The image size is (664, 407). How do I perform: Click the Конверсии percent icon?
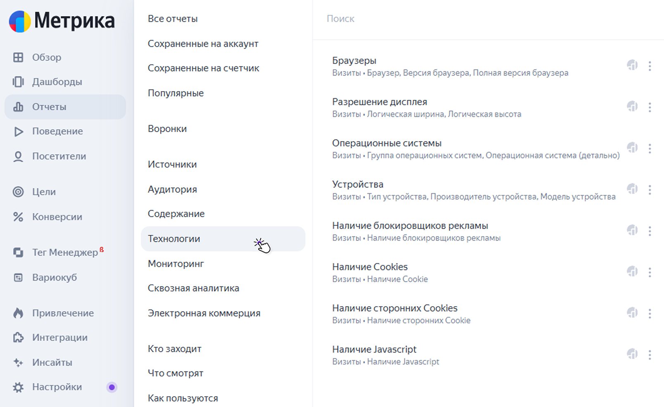(x=18, y=217)
